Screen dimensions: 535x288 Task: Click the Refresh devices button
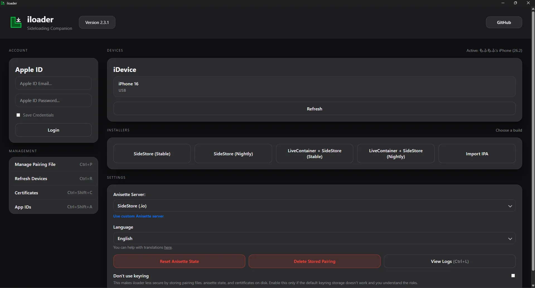[314, 109]
